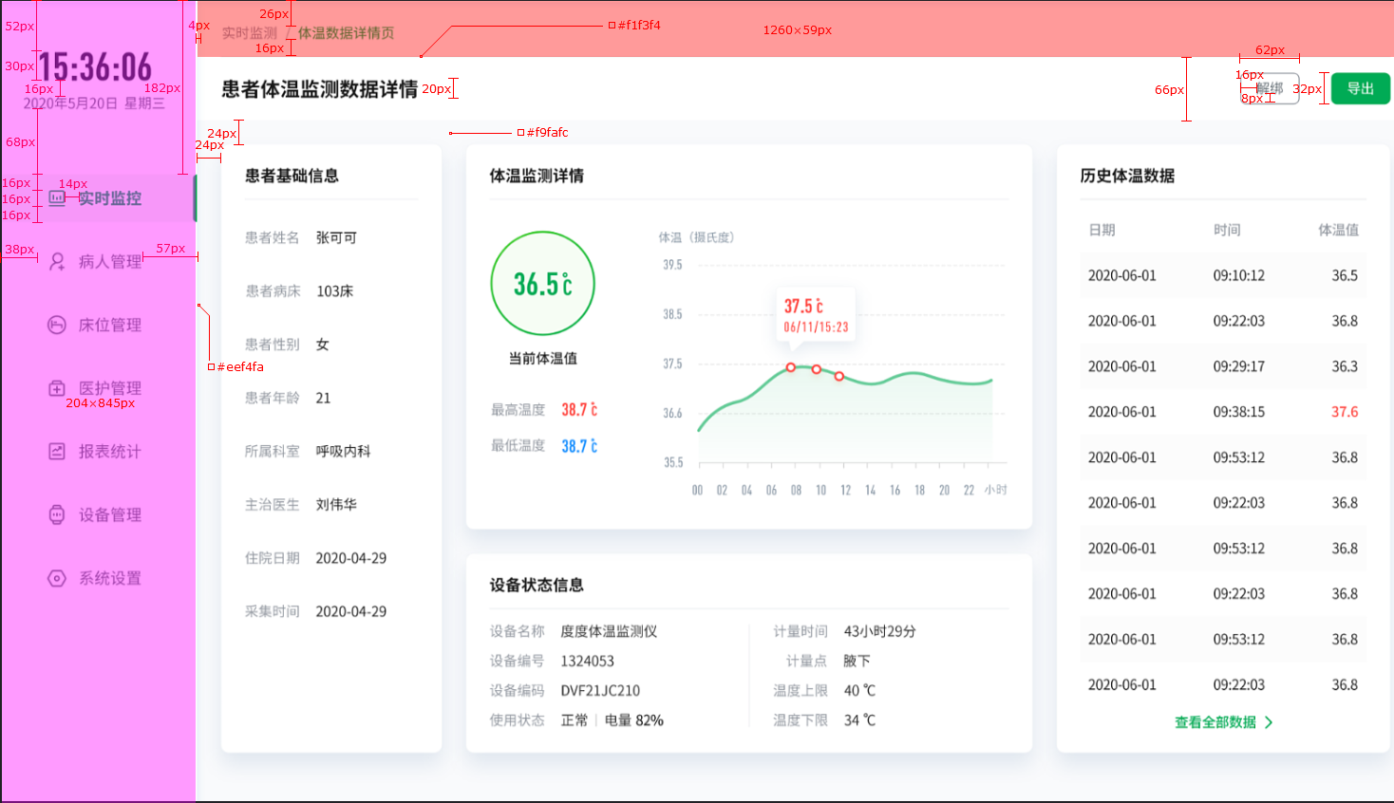Go to 实时监测 breadcrumb
Viewport: 1394px width, 803px height.
pos(250,33)
